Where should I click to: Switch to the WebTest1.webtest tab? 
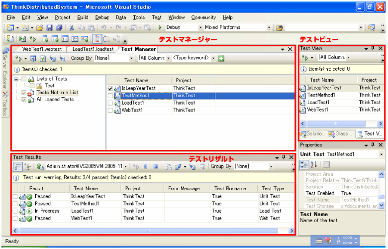pyautogui.click(x=42, y=49)
